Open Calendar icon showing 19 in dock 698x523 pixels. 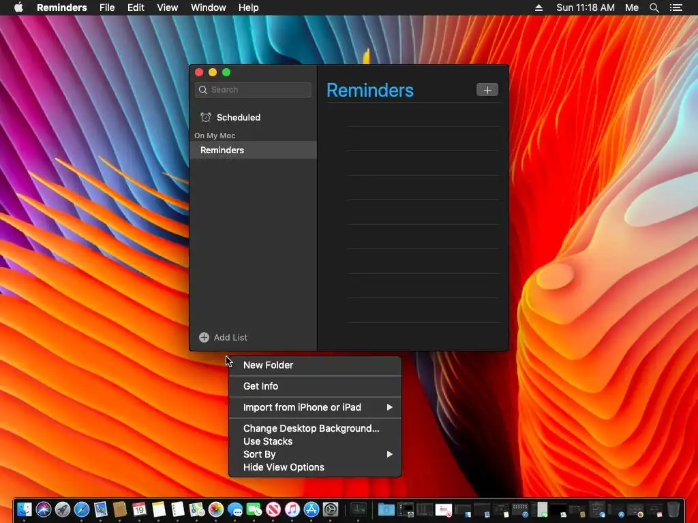139,509
